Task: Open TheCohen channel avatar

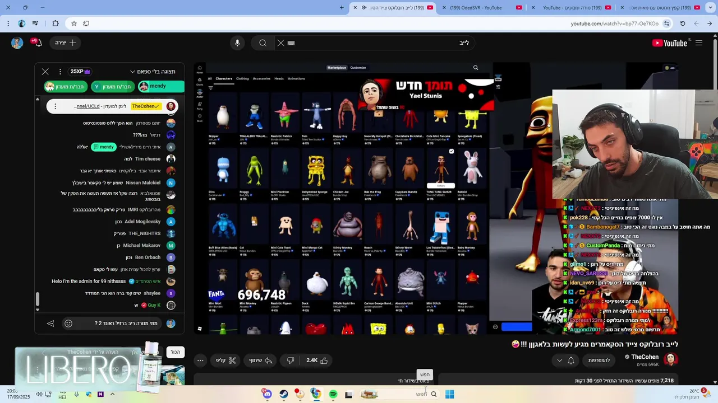Action: (x=670, y=359)
